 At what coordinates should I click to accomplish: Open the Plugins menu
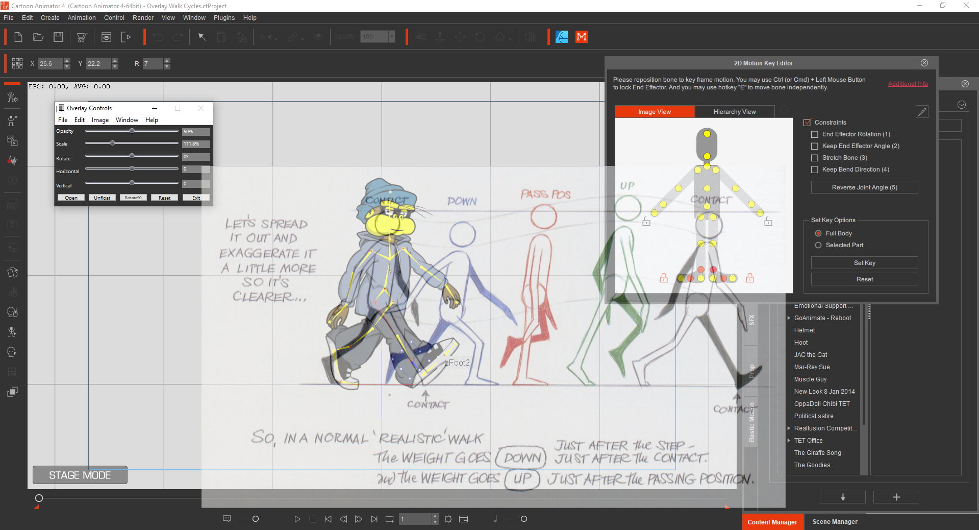224,17
